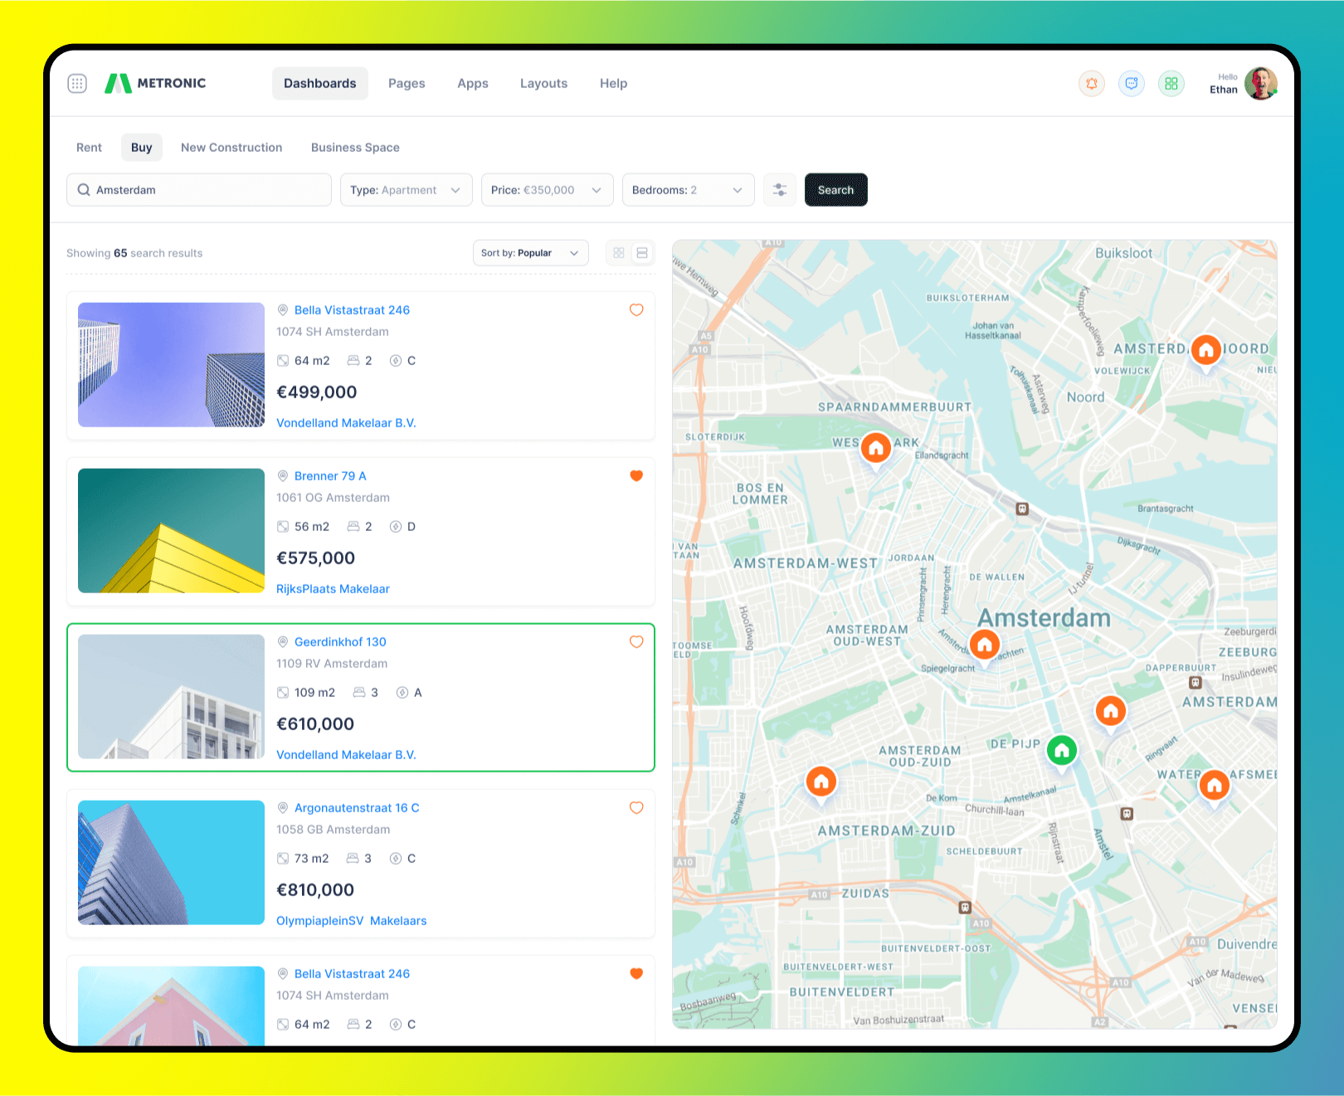The image size is (1344, 1096).
Task: Switch to grid view layout icon
Action: click(x=619, y=253)
